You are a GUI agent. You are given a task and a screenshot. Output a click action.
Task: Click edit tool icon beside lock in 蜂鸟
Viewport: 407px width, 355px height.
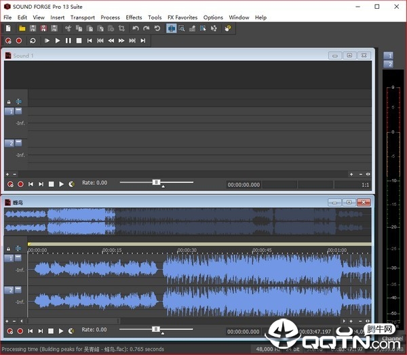click(18, 249)
